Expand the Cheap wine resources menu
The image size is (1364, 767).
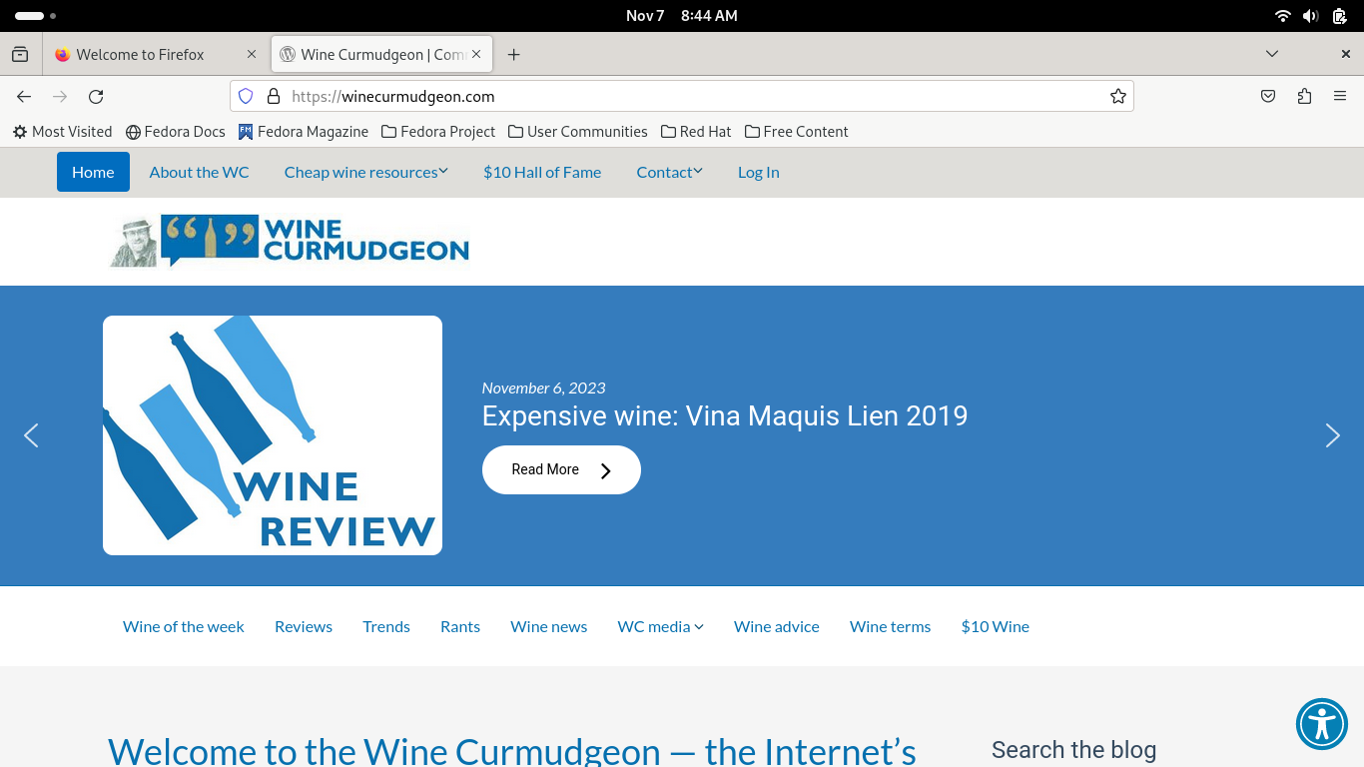pos(365,172)
